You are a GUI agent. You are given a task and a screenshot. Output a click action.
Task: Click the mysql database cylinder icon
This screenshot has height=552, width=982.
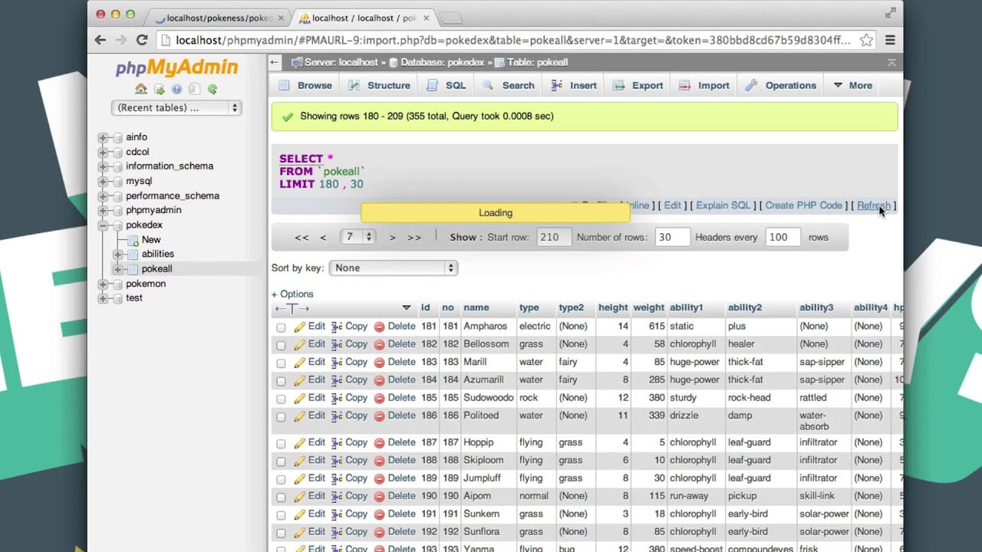(x=118, y=182)
